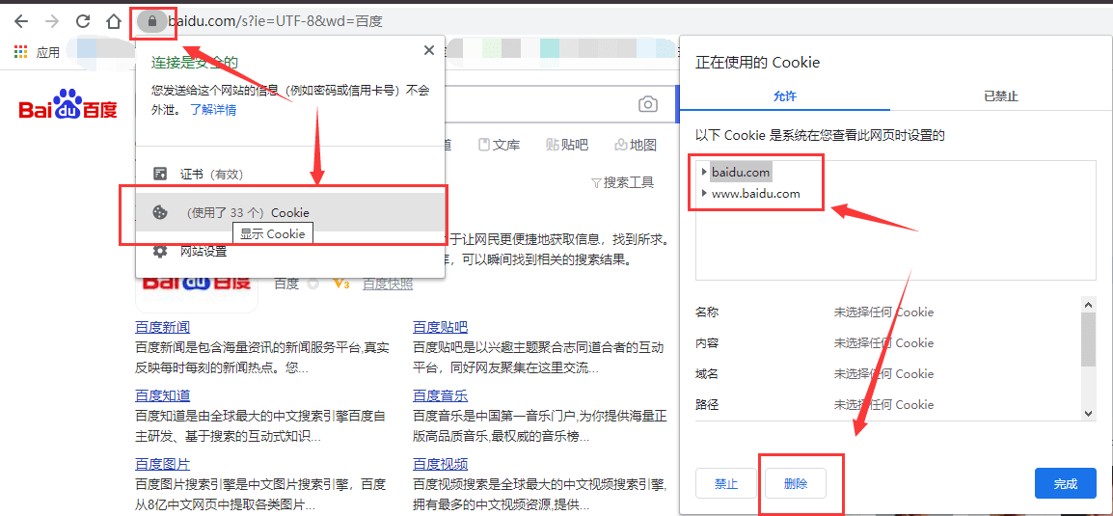Click the 名称 detail row label

pos(708,312)
